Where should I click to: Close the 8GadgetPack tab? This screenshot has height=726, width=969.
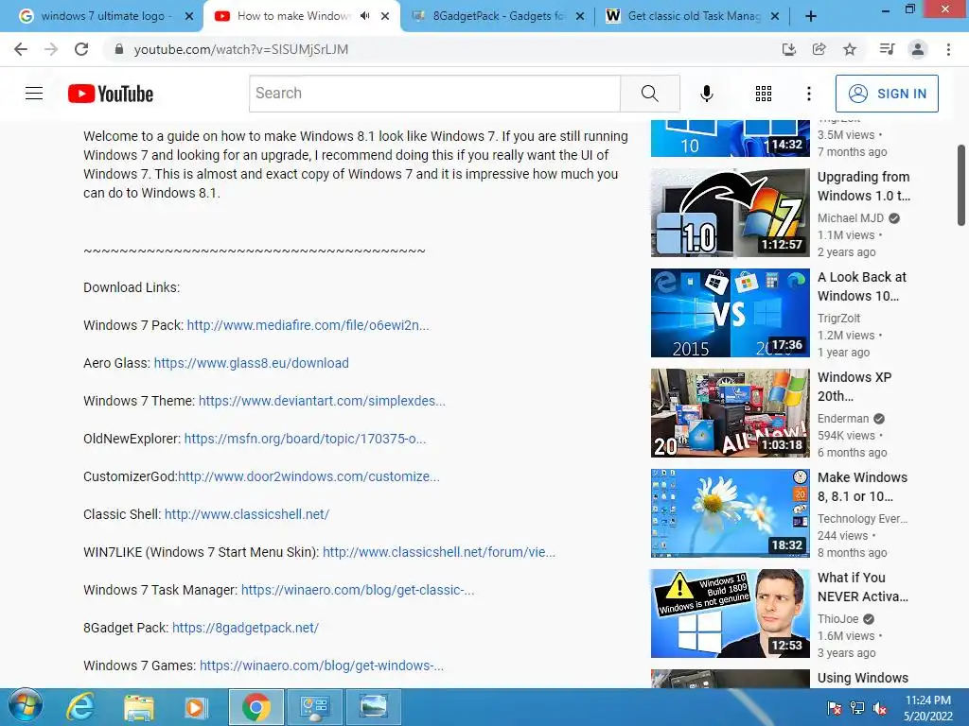pyautogui.click(x=580, y=17)
